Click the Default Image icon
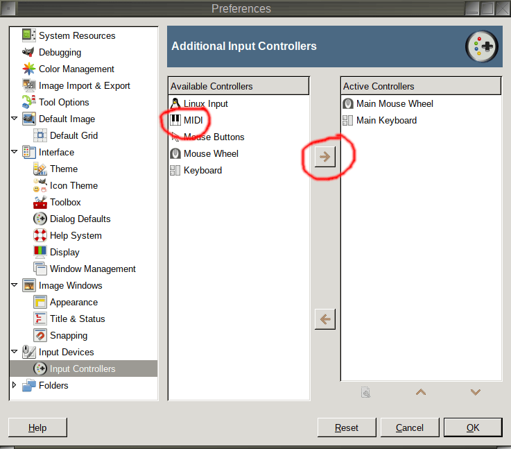This screenshot has width=511, height=449. 28,119
